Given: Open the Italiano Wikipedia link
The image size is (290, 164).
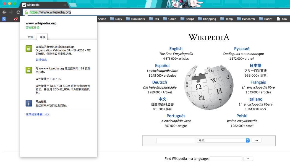Looking at the screenshot, I should pos(255,99).
